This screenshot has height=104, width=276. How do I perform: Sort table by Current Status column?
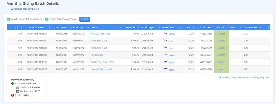pyautogui.click(x=256, y=27)
